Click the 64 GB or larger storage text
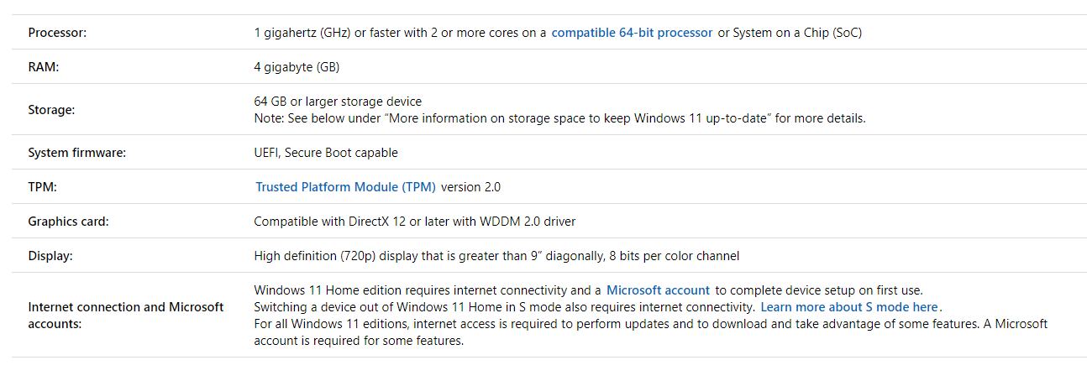The width and height of the screenshot is (1087, 381). point(338,102)
